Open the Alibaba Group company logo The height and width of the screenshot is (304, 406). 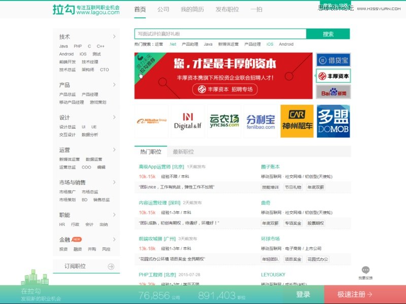coord(151,121)
